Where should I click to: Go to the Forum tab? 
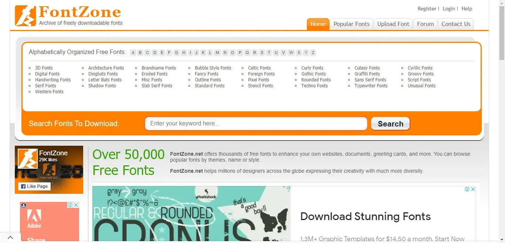tap(425, 24)
